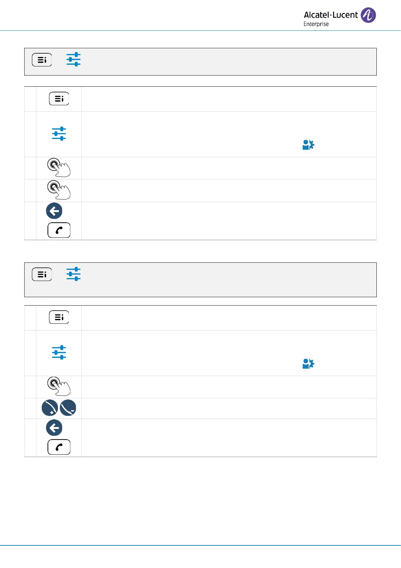Image resolution: width=401 pixels, height=568 pixels.
Task: Click the back arrow circle in the upper table
Action: click(54, 211)
